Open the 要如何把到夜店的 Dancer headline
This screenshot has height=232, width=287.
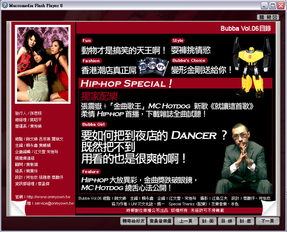154,135
